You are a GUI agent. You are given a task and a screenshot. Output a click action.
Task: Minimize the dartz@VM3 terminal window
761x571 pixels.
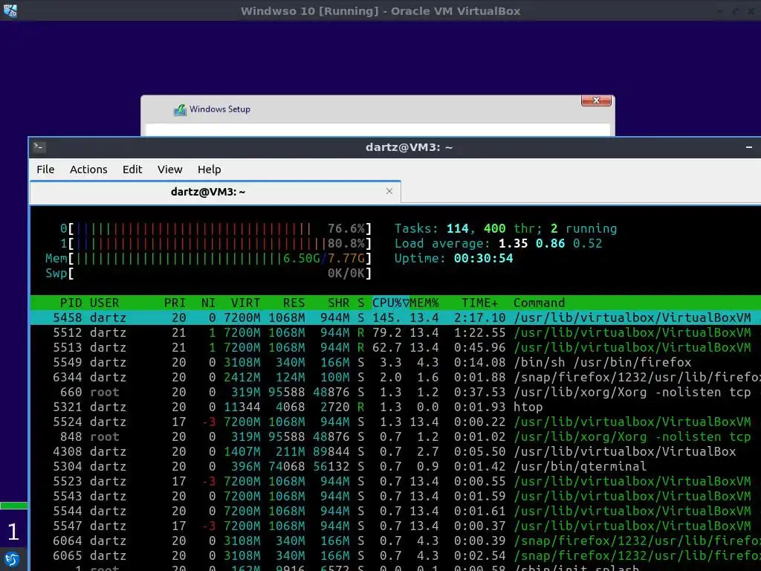pos(749,147)
